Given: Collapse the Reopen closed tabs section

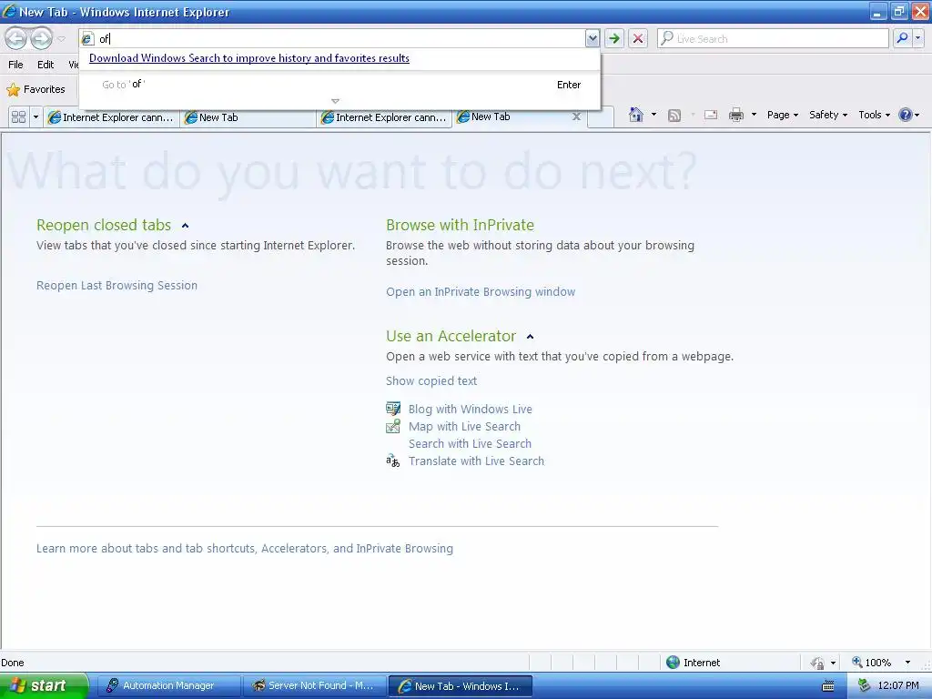Looking at the screenshot, I should [x=185, y=226].
